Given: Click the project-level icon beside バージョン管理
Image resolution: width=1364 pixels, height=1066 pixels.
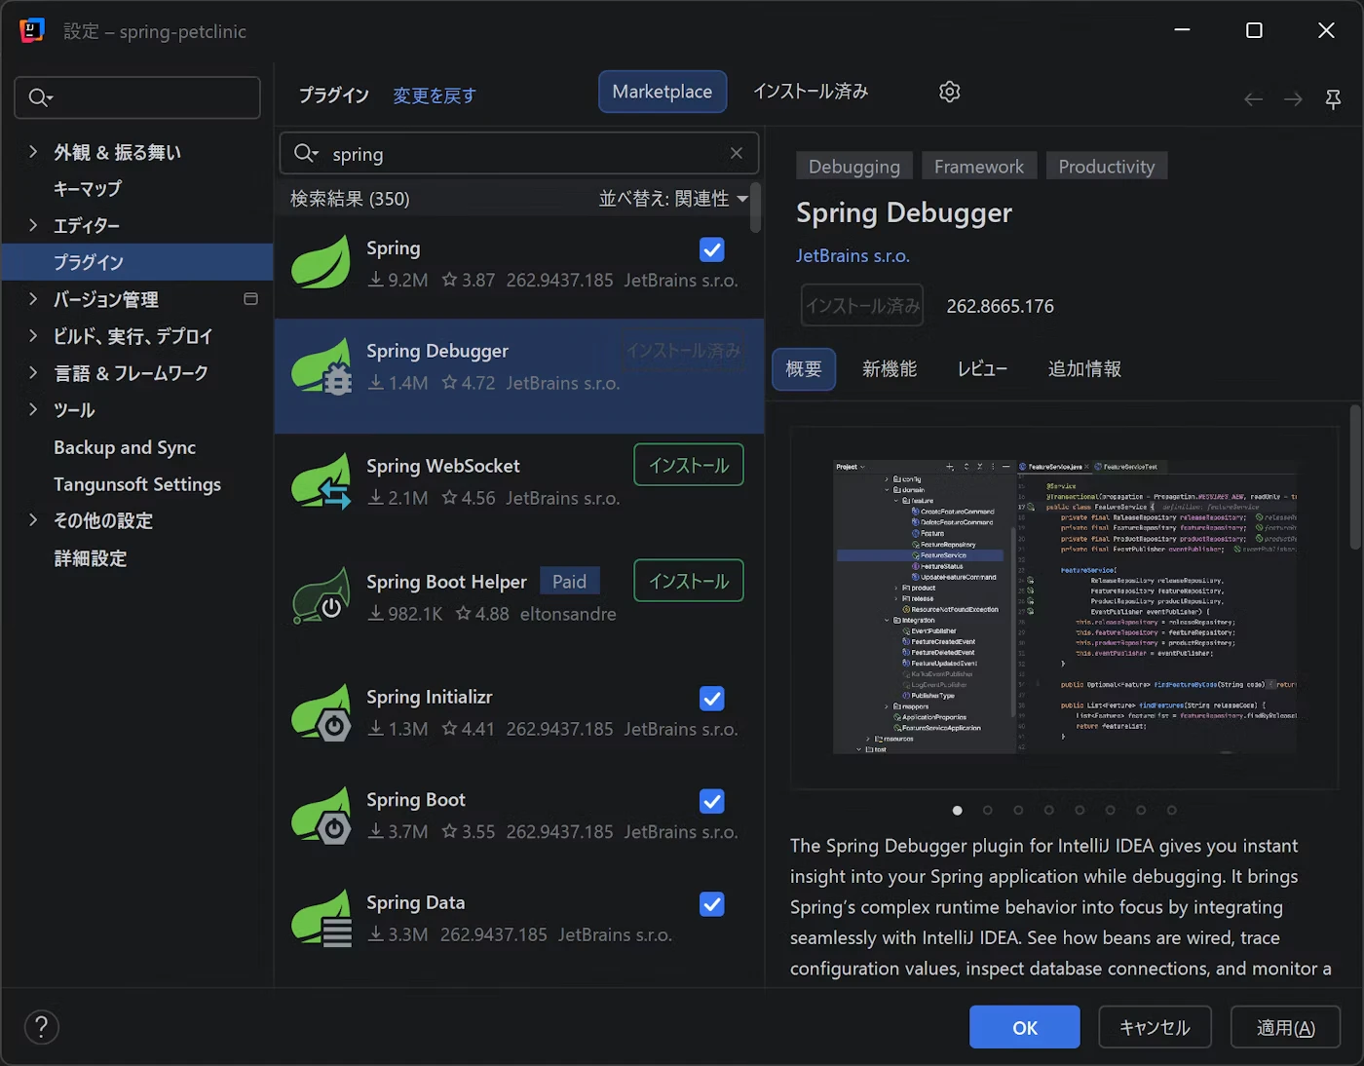Looking at the screenshot, I should (x=250, y=299).
